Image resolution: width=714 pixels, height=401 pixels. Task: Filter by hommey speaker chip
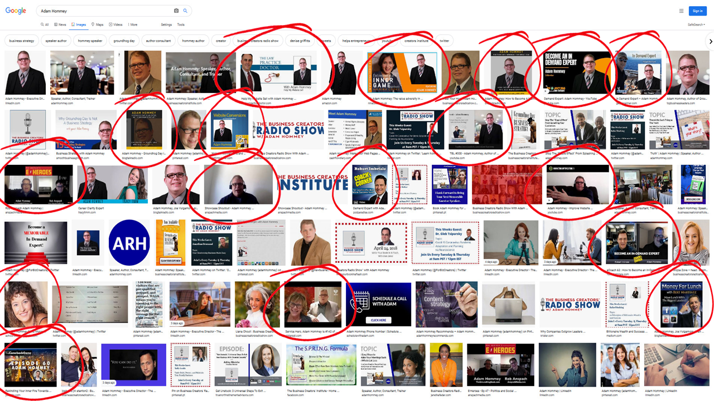coord(90,41)
